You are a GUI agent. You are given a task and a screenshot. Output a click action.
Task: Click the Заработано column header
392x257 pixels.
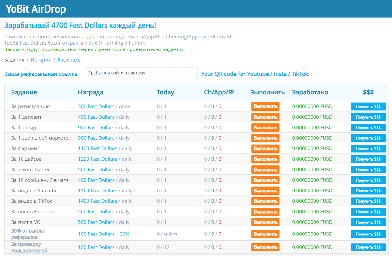pyautogui.click(x=310, y=93)
